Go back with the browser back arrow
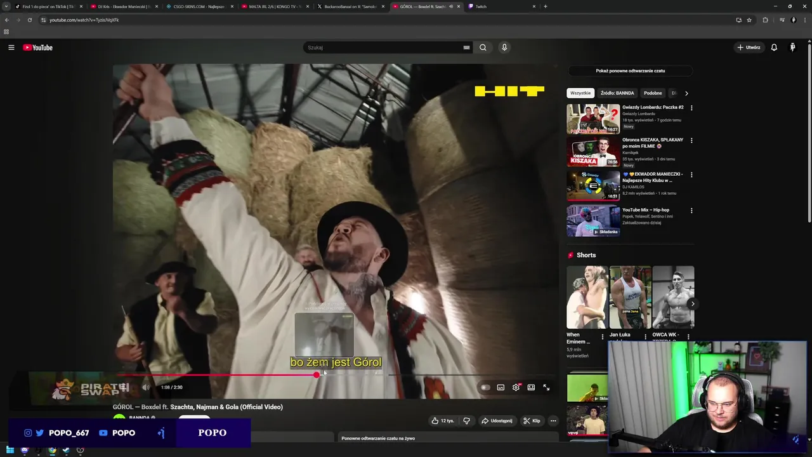 click(x=7, y=20)
